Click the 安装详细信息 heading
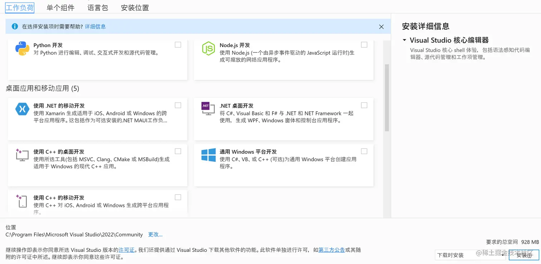The image size is (541, 264). pyautogui.click(x=426, y=26)
